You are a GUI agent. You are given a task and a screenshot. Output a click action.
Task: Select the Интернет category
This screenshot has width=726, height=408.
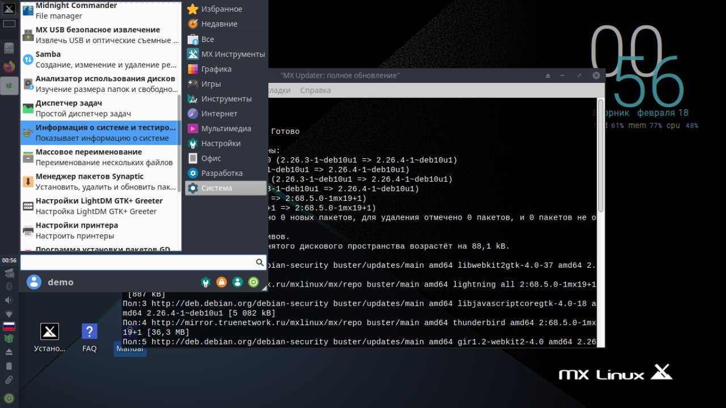click(x=226, y=113)
